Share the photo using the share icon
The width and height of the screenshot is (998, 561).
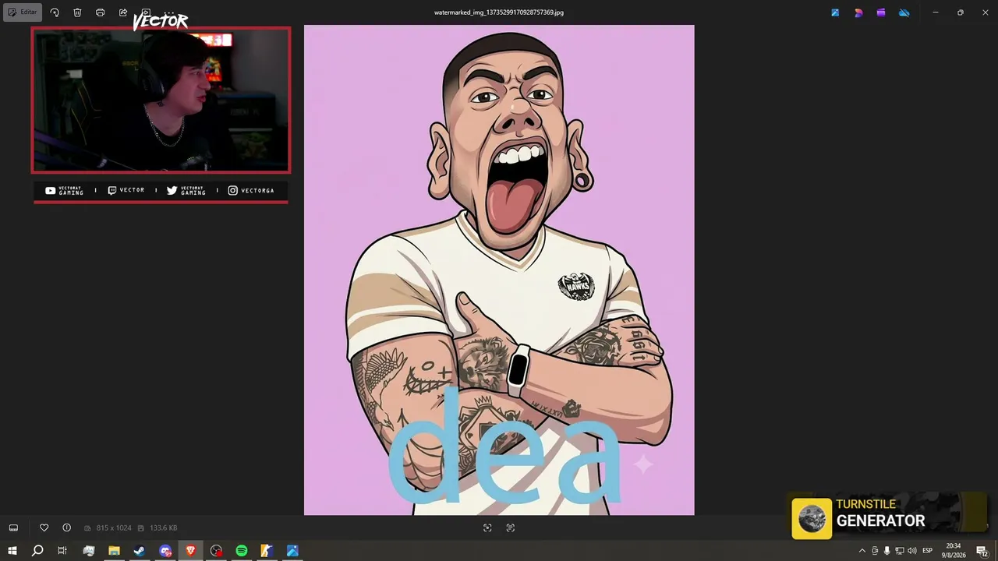coord(123,12)
